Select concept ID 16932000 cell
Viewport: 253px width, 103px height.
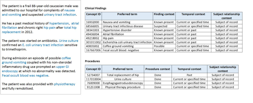pyautogui.click(x=93, y=22)
